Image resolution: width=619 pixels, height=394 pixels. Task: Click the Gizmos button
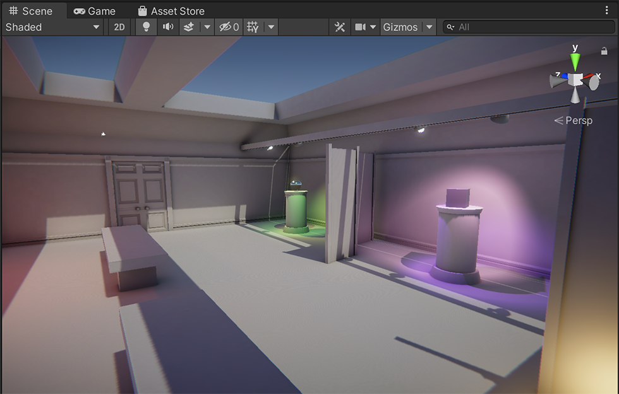point(400,27)
